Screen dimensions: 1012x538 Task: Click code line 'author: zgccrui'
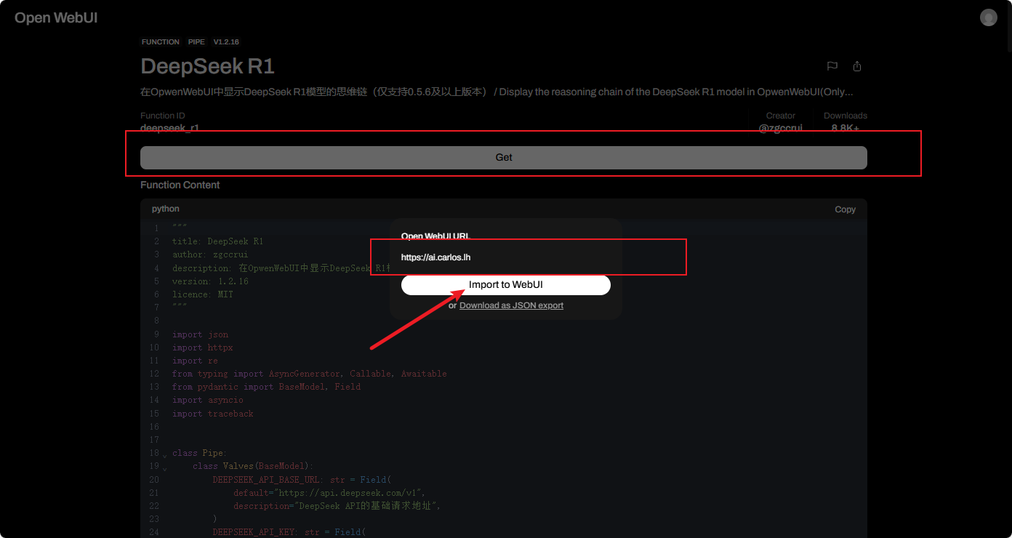[210, 254]
